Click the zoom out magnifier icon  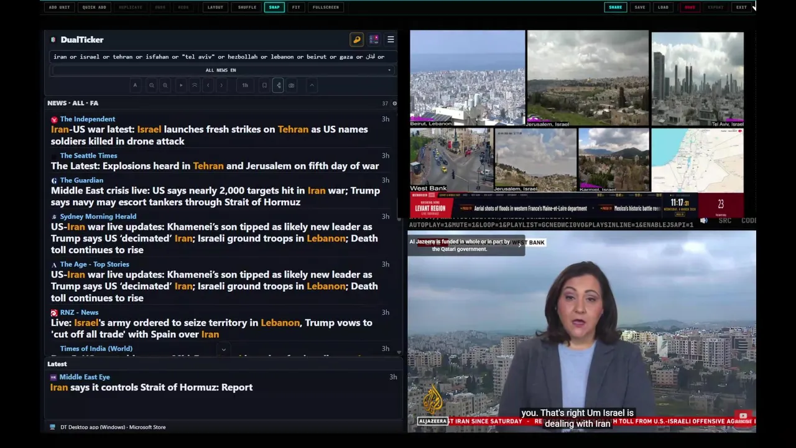tap(151, 85)
